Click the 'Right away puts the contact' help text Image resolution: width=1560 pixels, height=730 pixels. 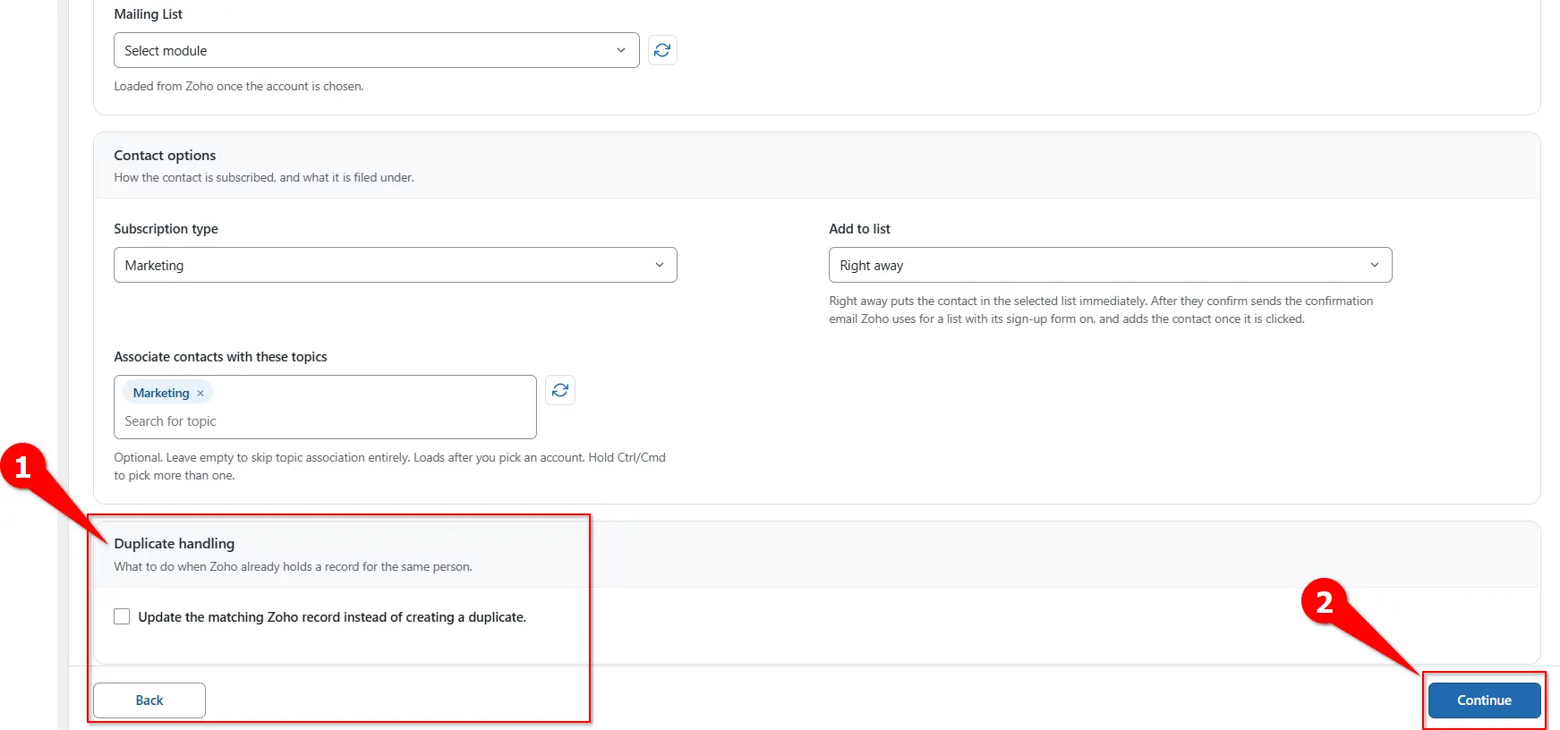pyautogui.click(x=1101, y=310)
